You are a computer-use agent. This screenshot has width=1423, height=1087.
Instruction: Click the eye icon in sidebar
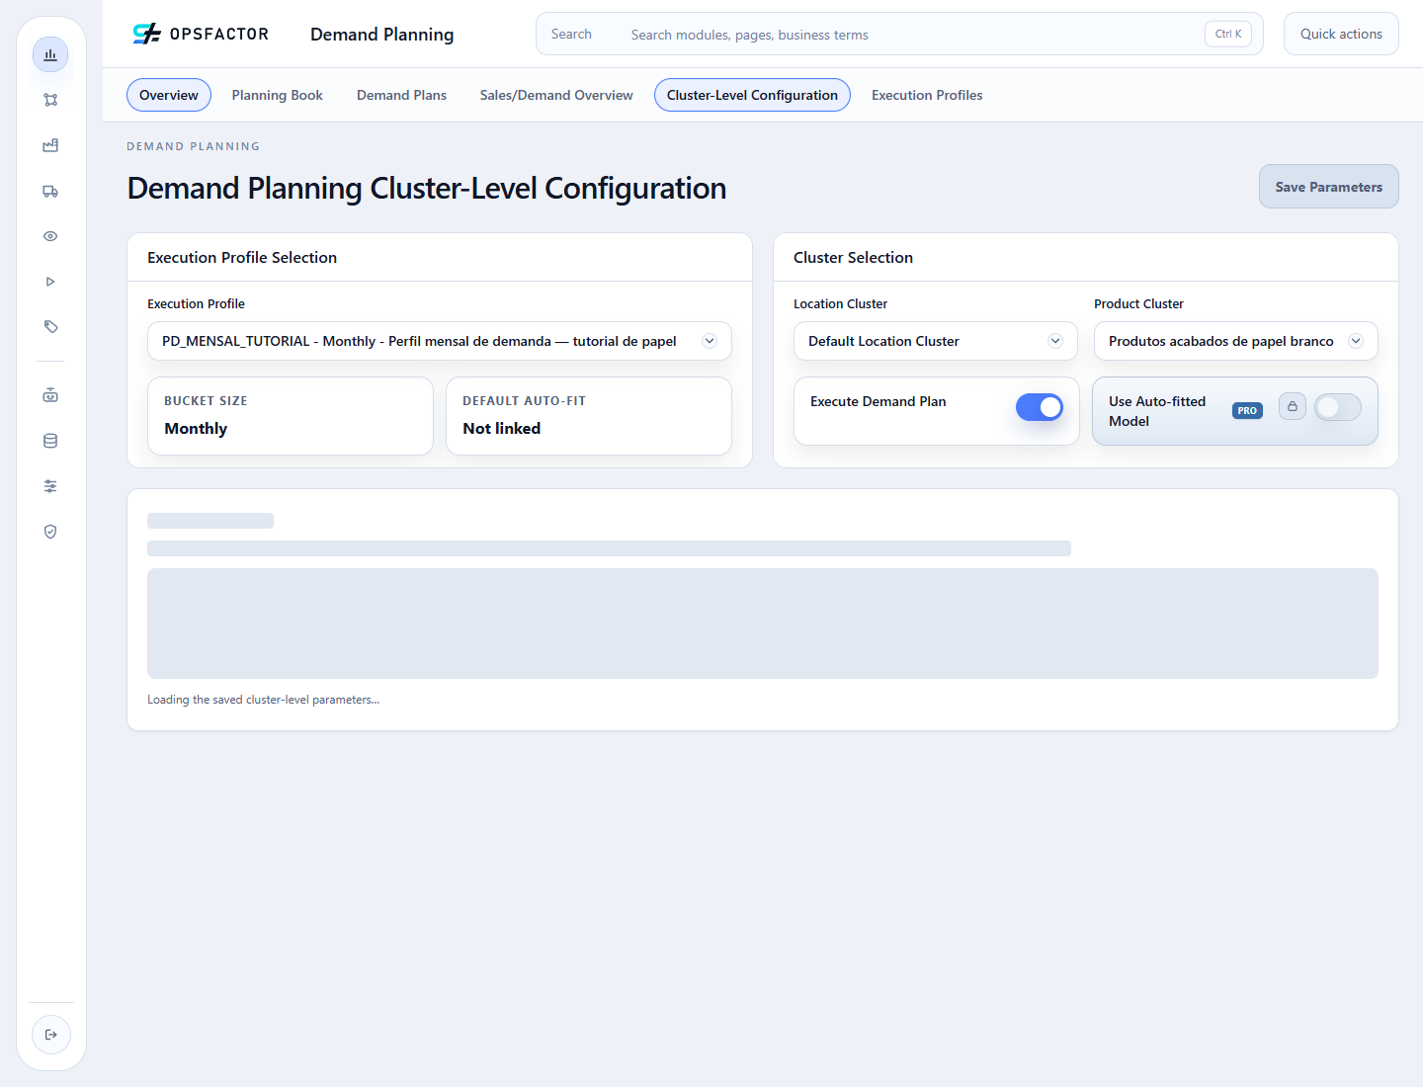(50, 236)
